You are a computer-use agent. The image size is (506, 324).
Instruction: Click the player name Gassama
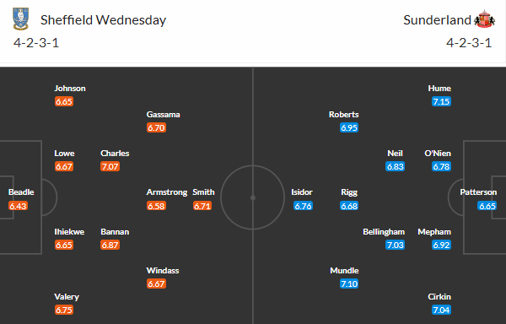pos(164,114)
